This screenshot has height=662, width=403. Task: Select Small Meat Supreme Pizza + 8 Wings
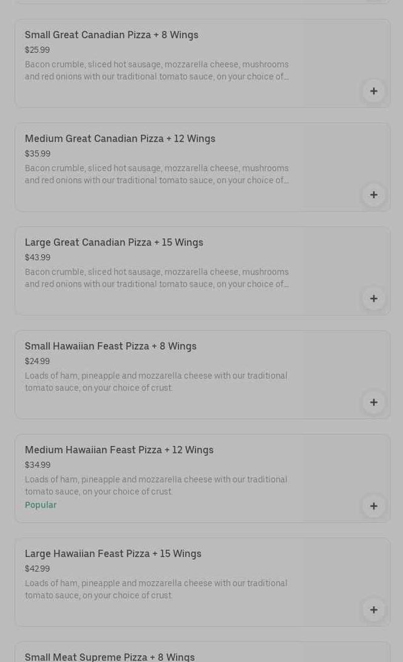(x=110, y=657)
